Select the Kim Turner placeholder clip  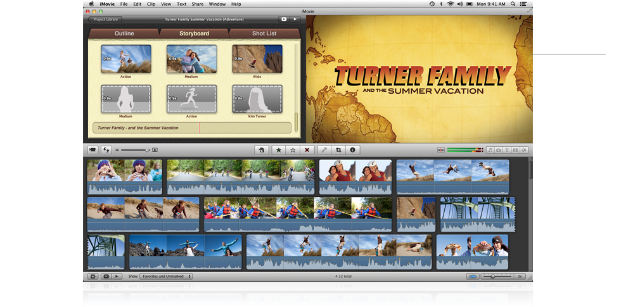[257, 99]
